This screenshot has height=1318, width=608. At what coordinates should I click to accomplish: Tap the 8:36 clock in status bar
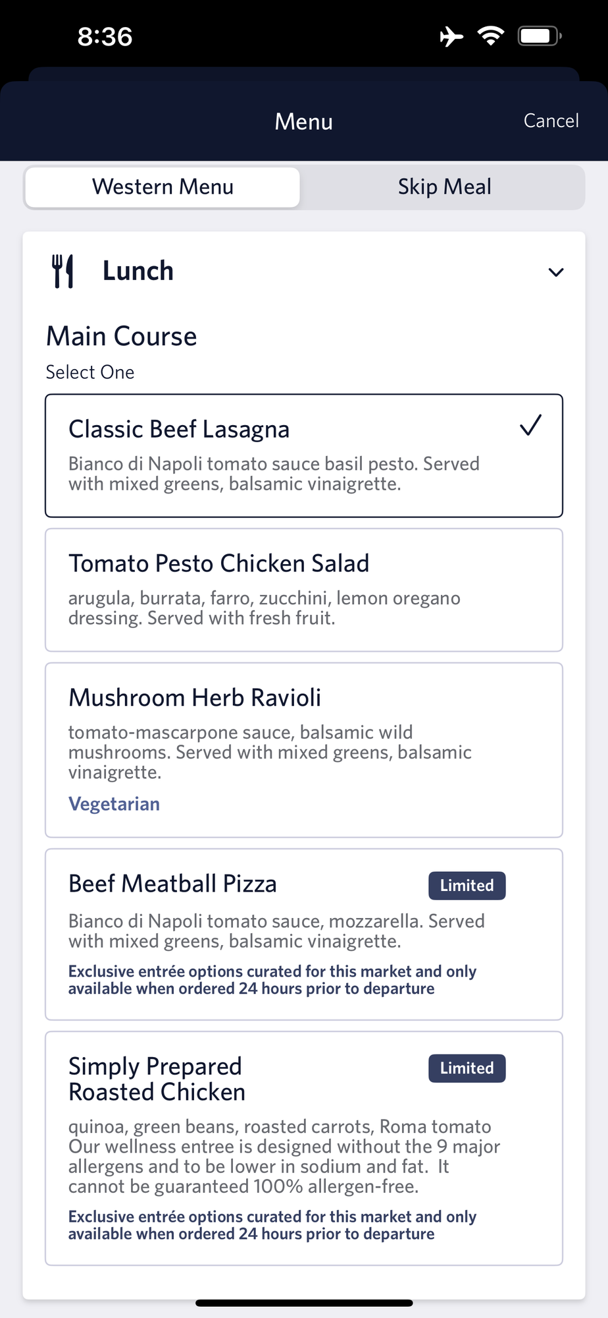click(105, 37)
